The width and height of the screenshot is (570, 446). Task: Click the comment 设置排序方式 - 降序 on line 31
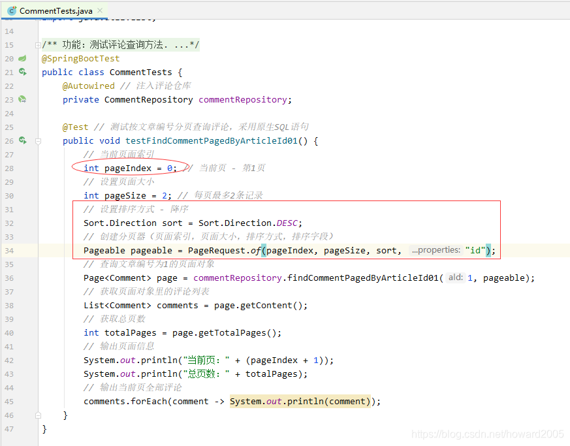(144, 210)
